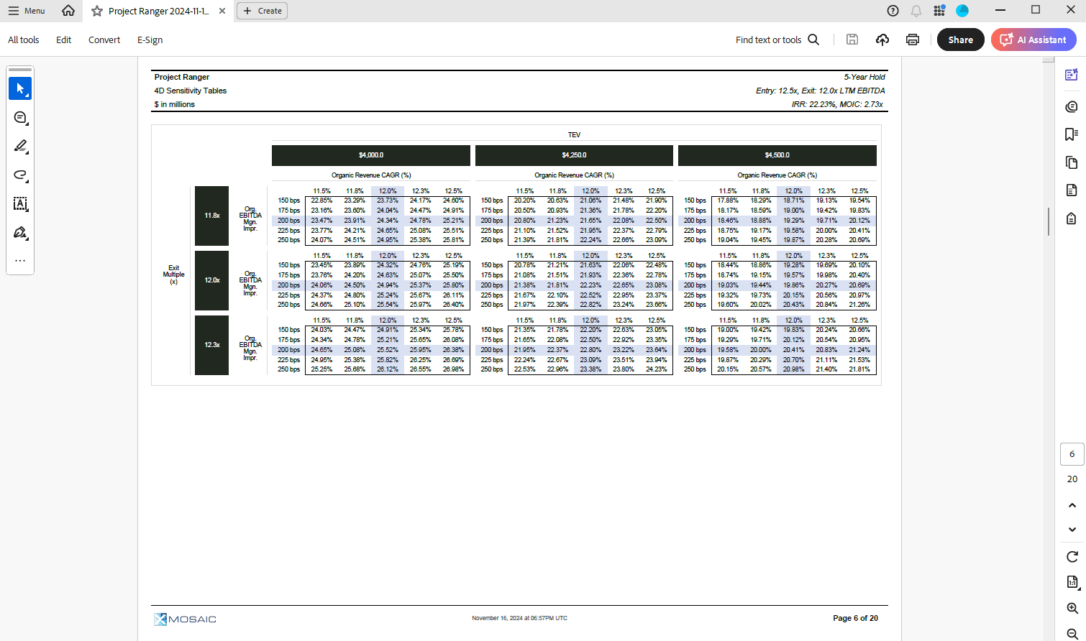Select the Add comment tool
This screenshot has width=1086, height=641.
pos(20,117)
